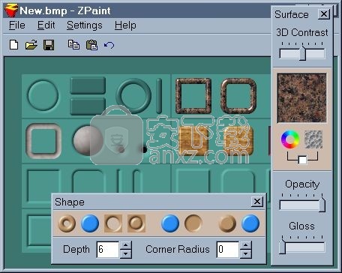Click the rounded-corner granite frame on canvas
The image size is (342, 273).
pyautogui.click(x=238, y=96)
